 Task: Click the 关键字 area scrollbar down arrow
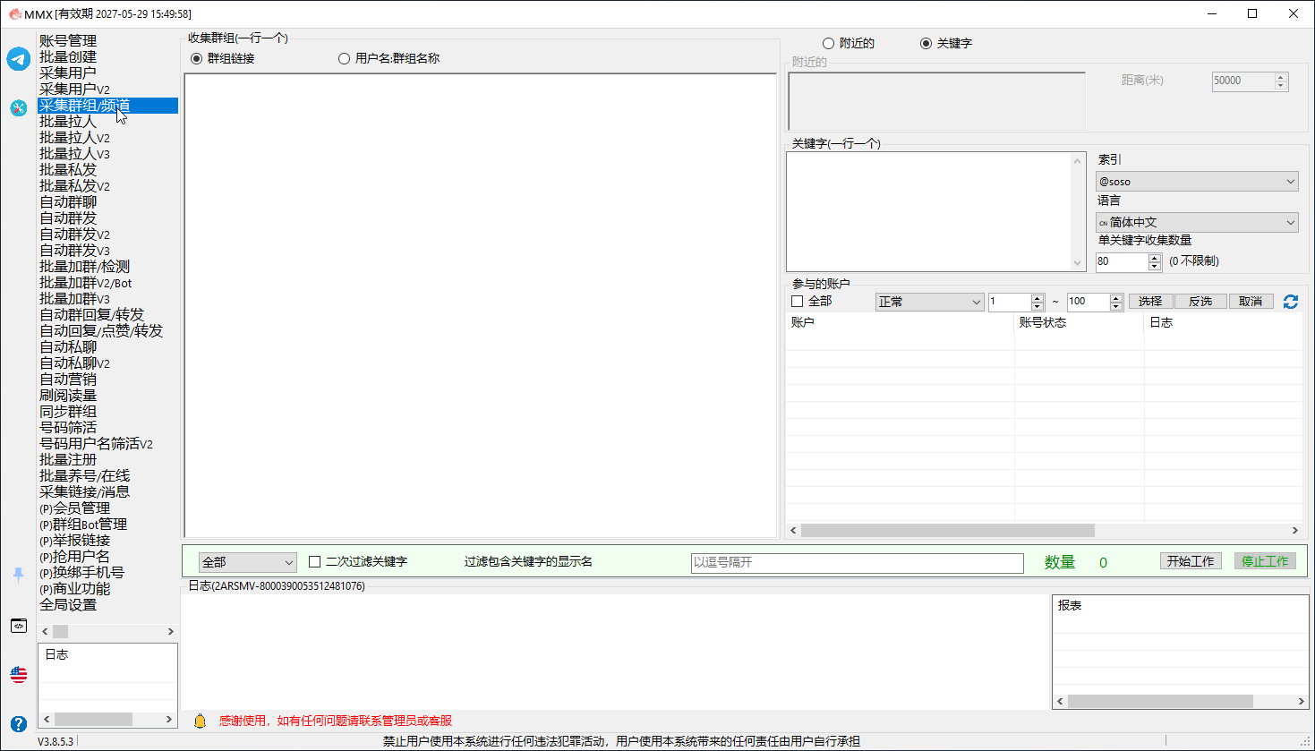click(x=1077, y=263)
